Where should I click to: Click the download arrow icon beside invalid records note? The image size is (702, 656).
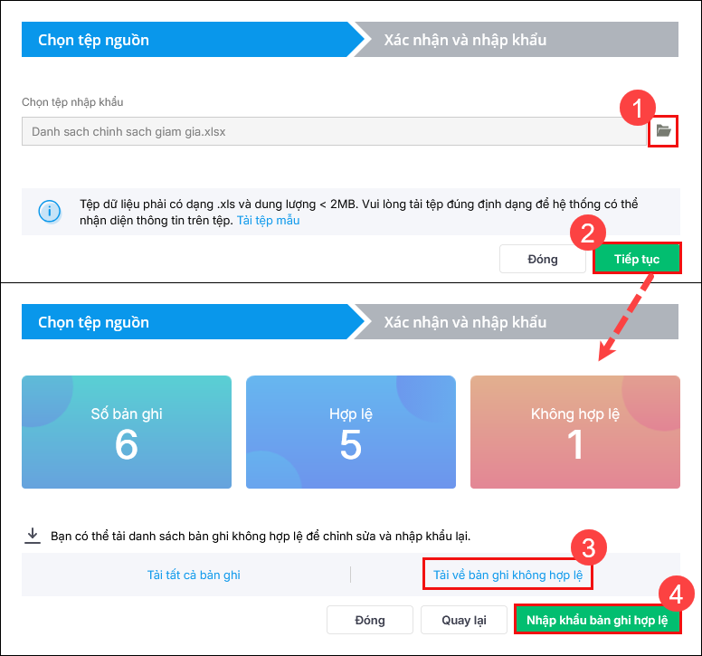pyautogui.click(x=33, y=536)
